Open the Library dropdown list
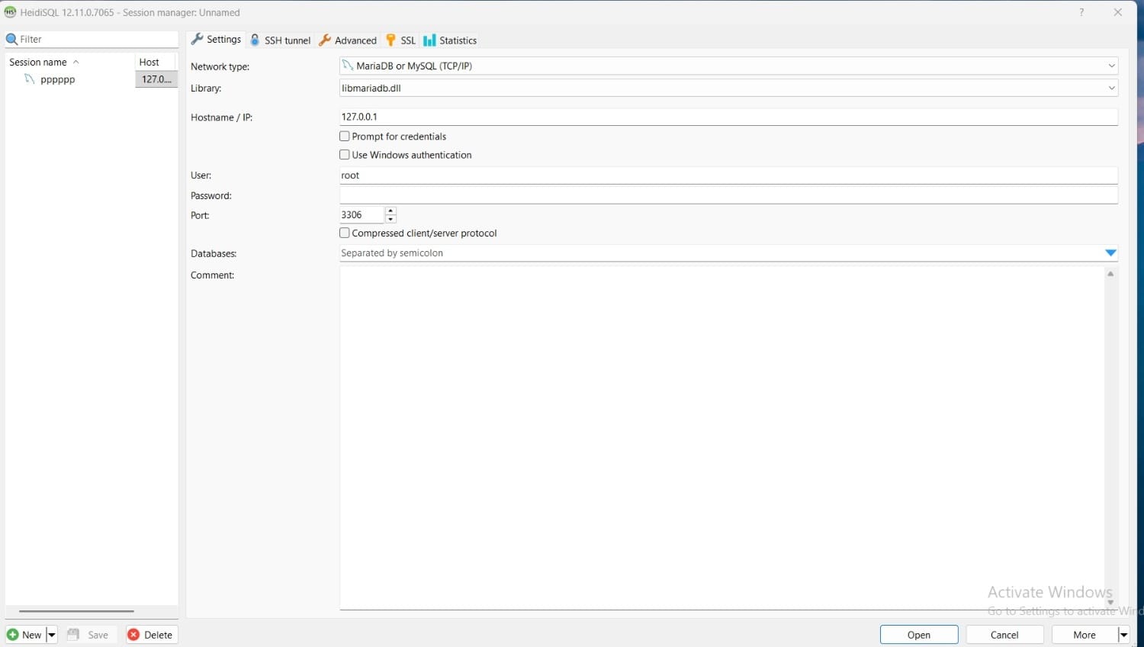This screenshot has width=1144, height=647. pyautogui.click(x=1111, y=89)
